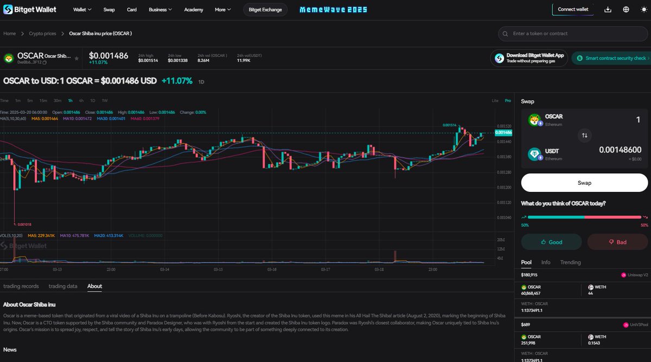The height and width of the screenshot is (362, 651).
Task: Select the 15m chart interval
Action: click(x=43, y=100)
